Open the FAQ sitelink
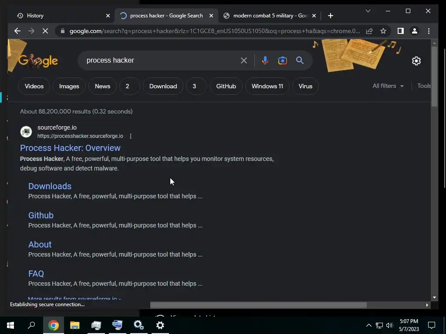Viewport: 446px width, 334px height. click(x=36, y=274)
